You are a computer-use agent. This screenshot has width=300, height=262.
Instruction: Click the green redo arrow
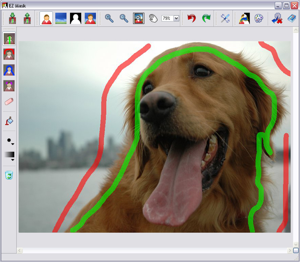[x=206, y=18]
